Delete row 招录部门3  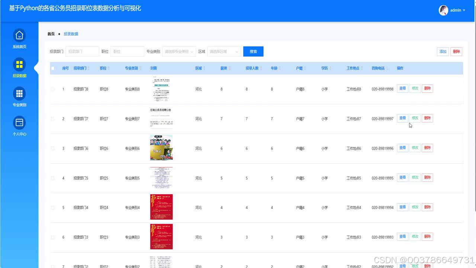tap(427, 237)
